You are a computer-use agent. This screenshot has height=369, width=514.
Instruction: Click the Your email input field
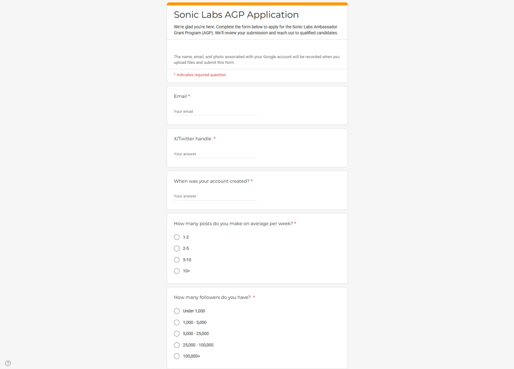coord(215,112)
